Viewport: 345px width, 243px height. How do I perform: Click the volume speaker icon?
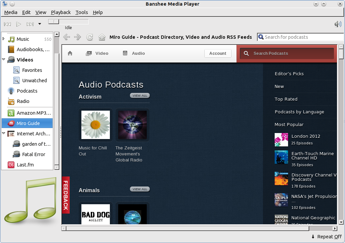click(338, 24)
